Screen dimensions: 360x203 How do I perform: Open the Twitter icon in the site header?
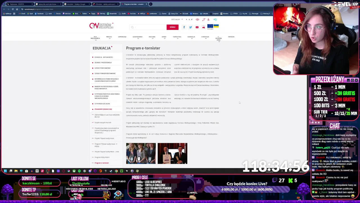coord(190,27)
